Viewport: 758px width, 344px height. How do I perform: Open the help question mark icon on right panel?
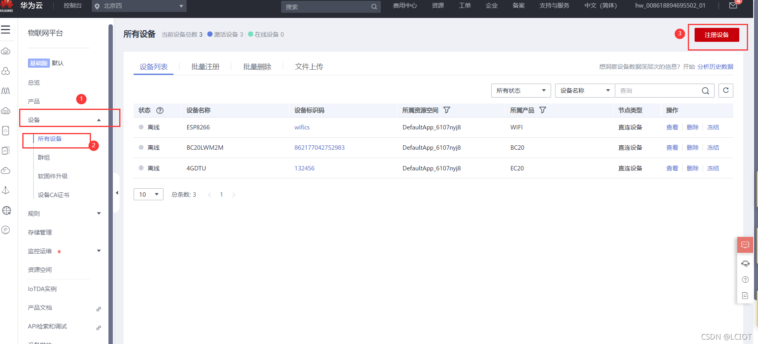pos(745,279)
